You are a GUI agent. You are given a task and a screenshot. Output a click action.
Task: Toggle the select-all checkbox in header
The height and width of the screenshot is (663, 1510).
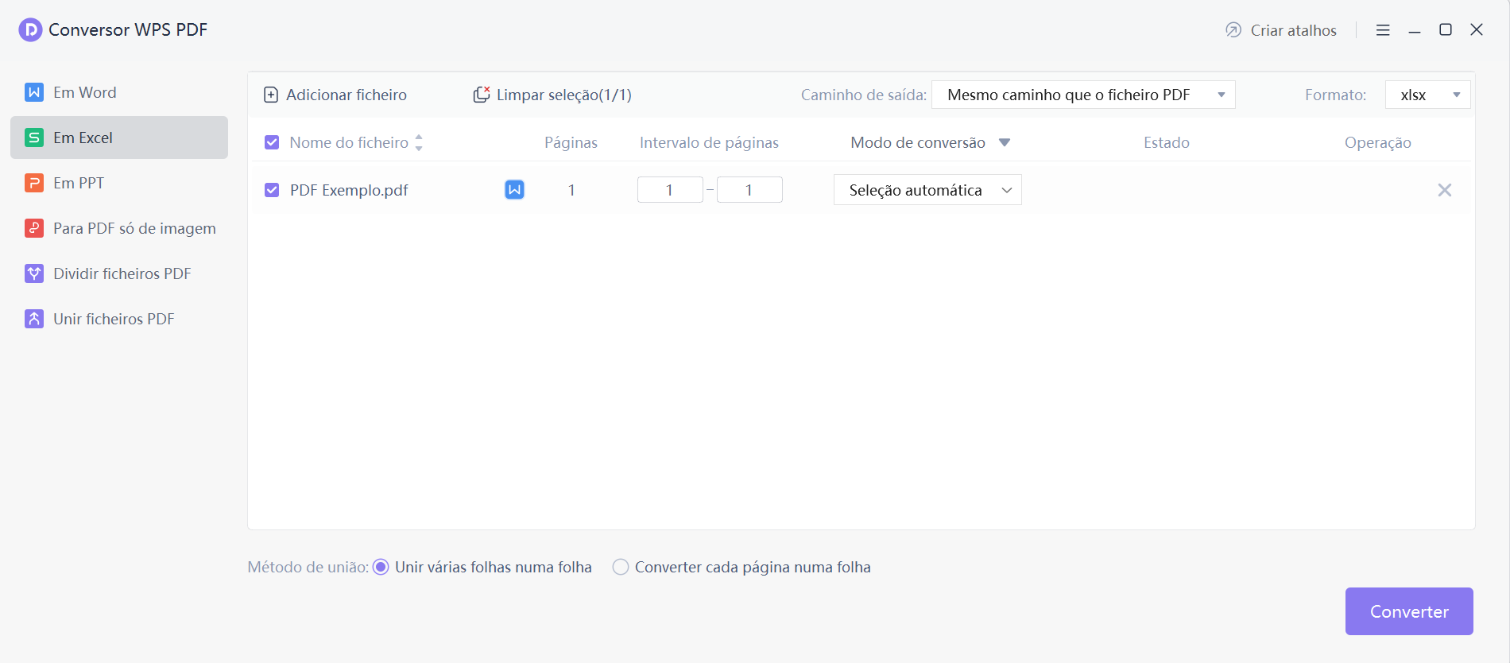pos(272,142)
